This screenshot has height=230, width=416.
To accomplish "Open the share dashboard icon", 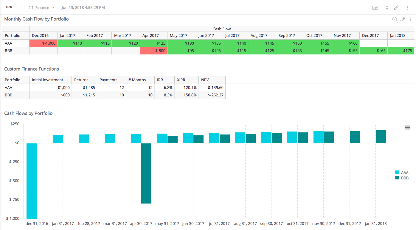I will point(386,8).
